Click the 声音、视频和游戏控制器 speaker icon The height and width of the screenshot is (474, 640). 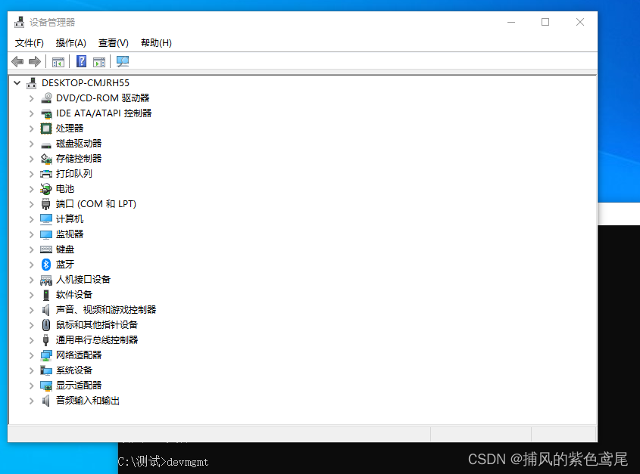(x=46, y=310)
